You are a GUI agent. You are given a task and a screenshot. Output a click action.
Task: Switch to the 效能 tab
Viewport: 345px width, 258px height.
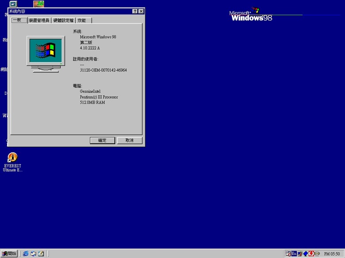click(x=84, y=21)
